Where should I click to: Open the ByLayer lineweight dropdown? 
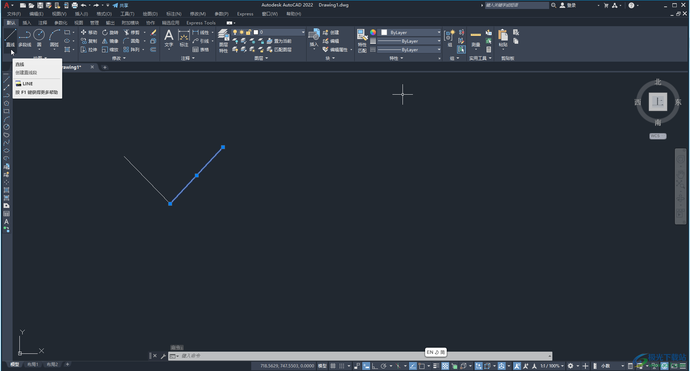pos(409,41)
